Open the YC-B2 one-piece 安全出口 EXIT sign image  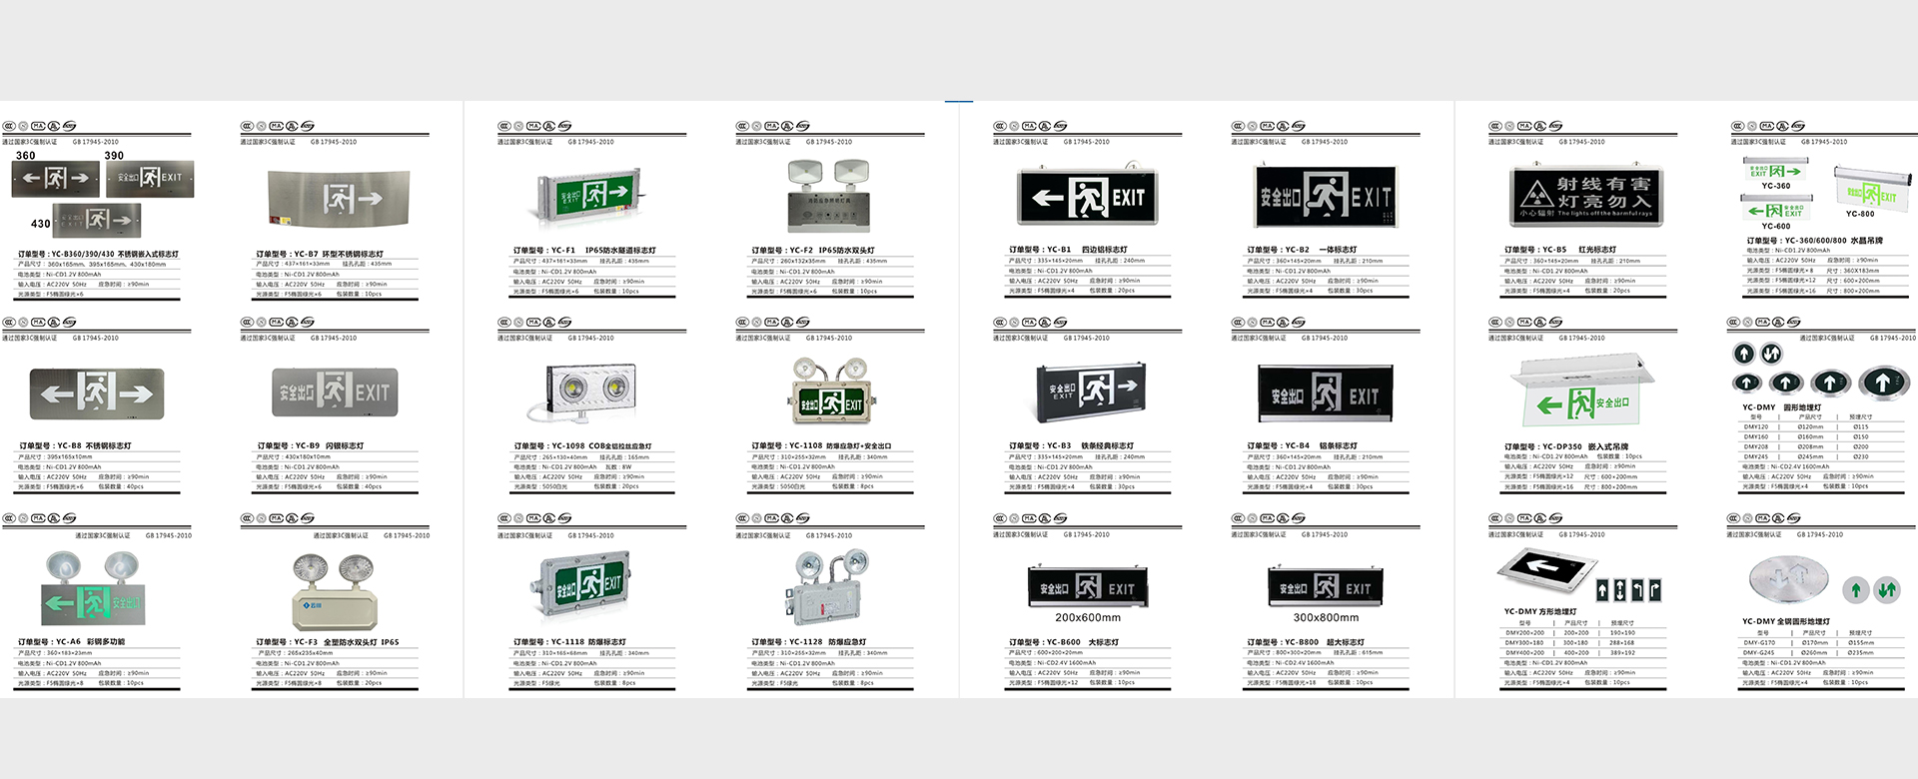(1325, 198)
